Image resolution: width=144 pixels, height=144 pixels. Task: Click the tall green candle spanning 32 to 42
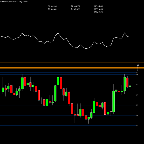[x=113, y=102]
